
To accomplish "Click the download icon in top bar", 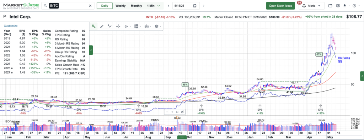I will pyautogui.click(x=345, y=6).
